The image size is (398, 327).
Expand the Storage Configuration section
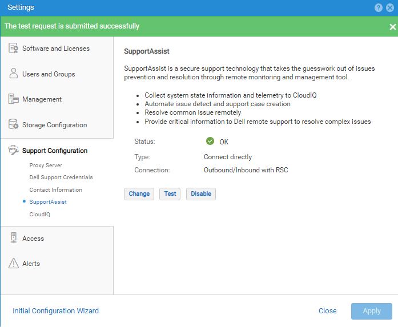[54, 125]
